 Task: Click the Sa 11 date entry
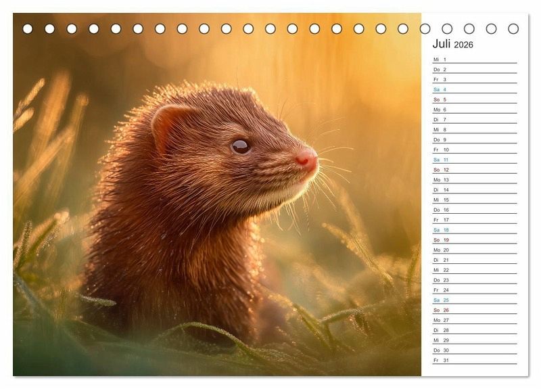pyautogui.click(x=473, y=160)
